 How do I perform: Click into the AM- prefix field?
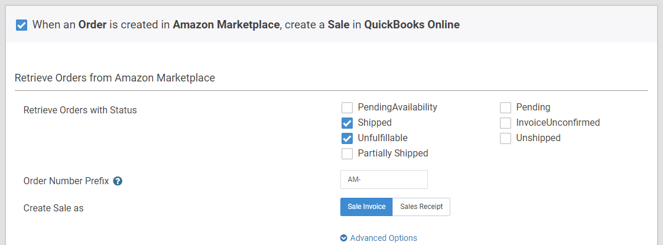click(384, 179)
